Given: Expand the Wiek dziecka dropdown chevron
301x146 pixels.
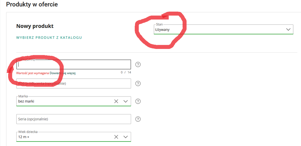Looking at the screenshot, I should tap(126, 137).
